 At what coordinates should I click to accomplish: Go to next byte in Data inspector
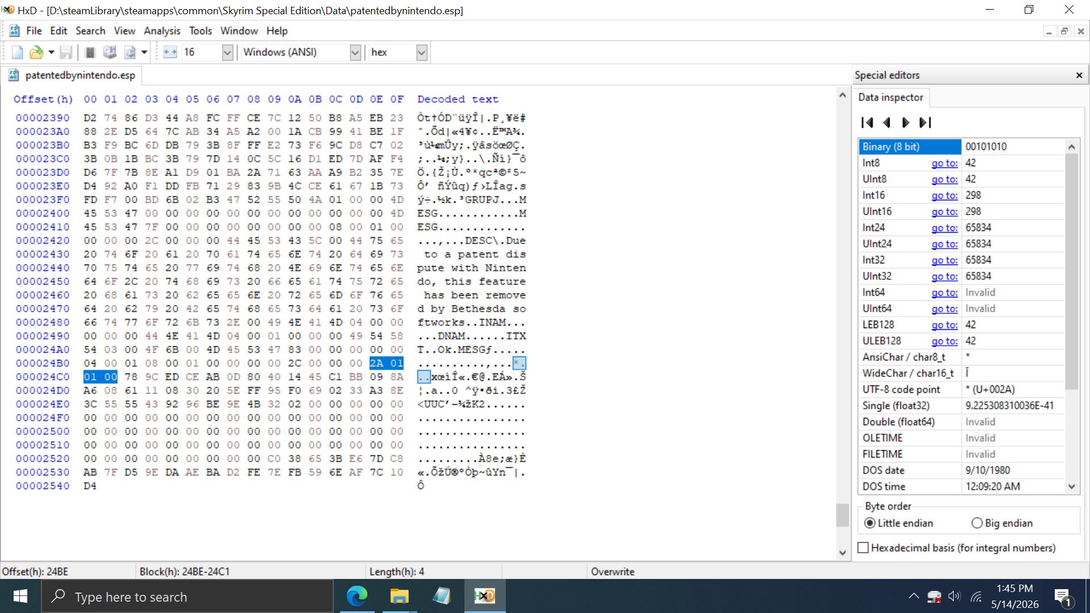[x=905, y=122]
